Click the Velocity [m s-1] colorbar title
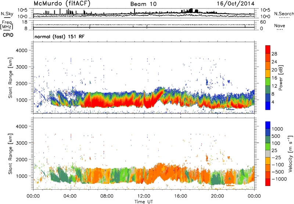Screen dimensions: 294x204 290,154
